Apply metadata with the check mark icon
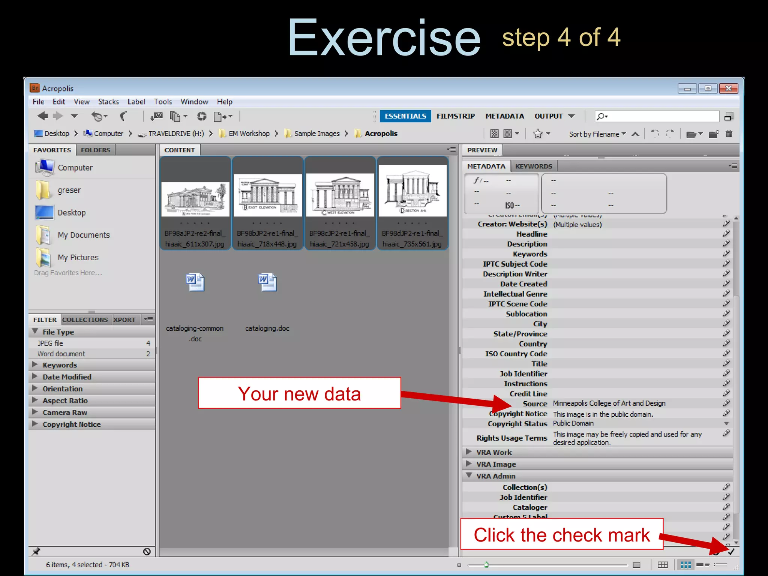Screen dimensions: 768x576 click(731, 552)
